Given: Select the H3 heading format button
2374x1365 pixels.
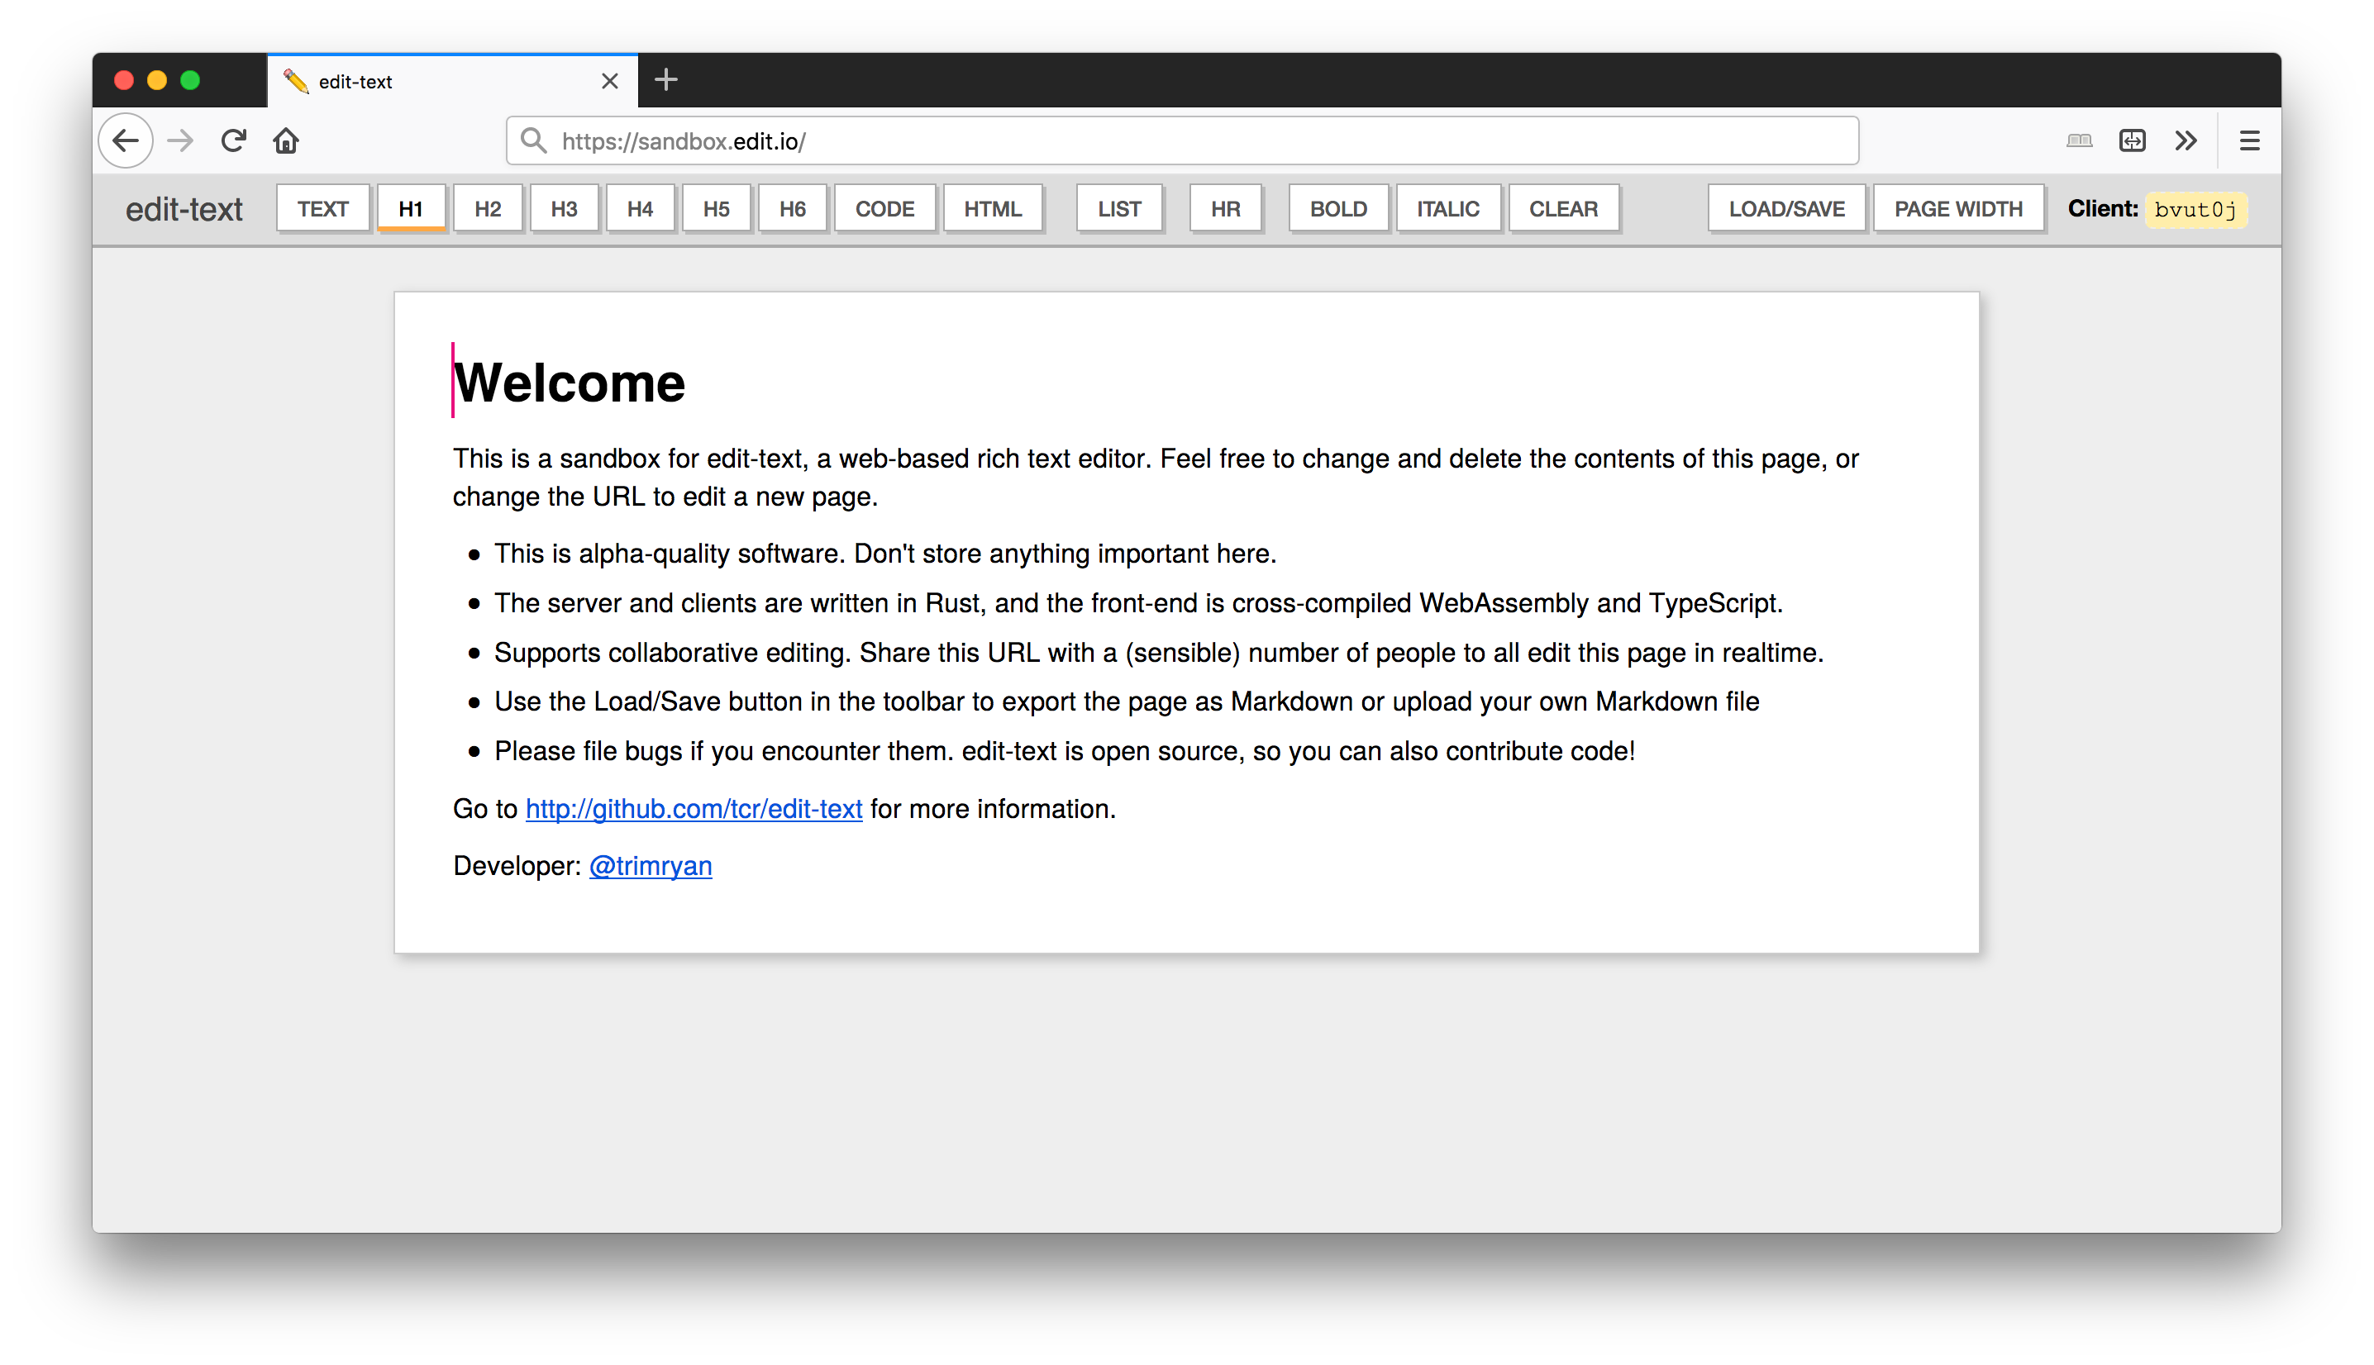Looking at the screenshot, I should coord(563,208).
